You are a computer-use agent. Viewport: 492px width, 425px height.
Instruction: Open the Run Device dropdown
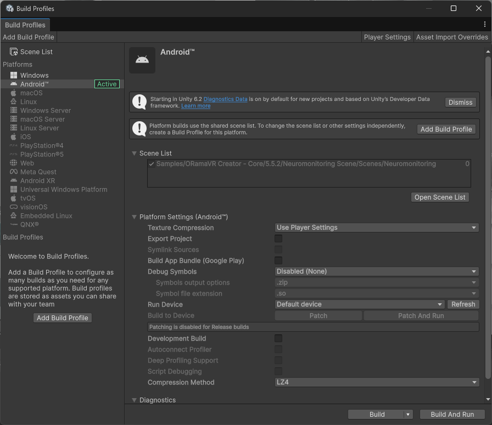pos(360,304)
